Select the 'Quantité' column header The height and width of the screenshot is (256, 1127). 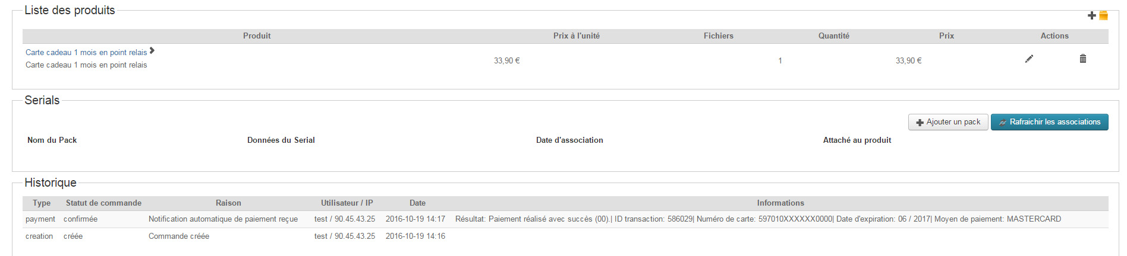click(833, 36)
